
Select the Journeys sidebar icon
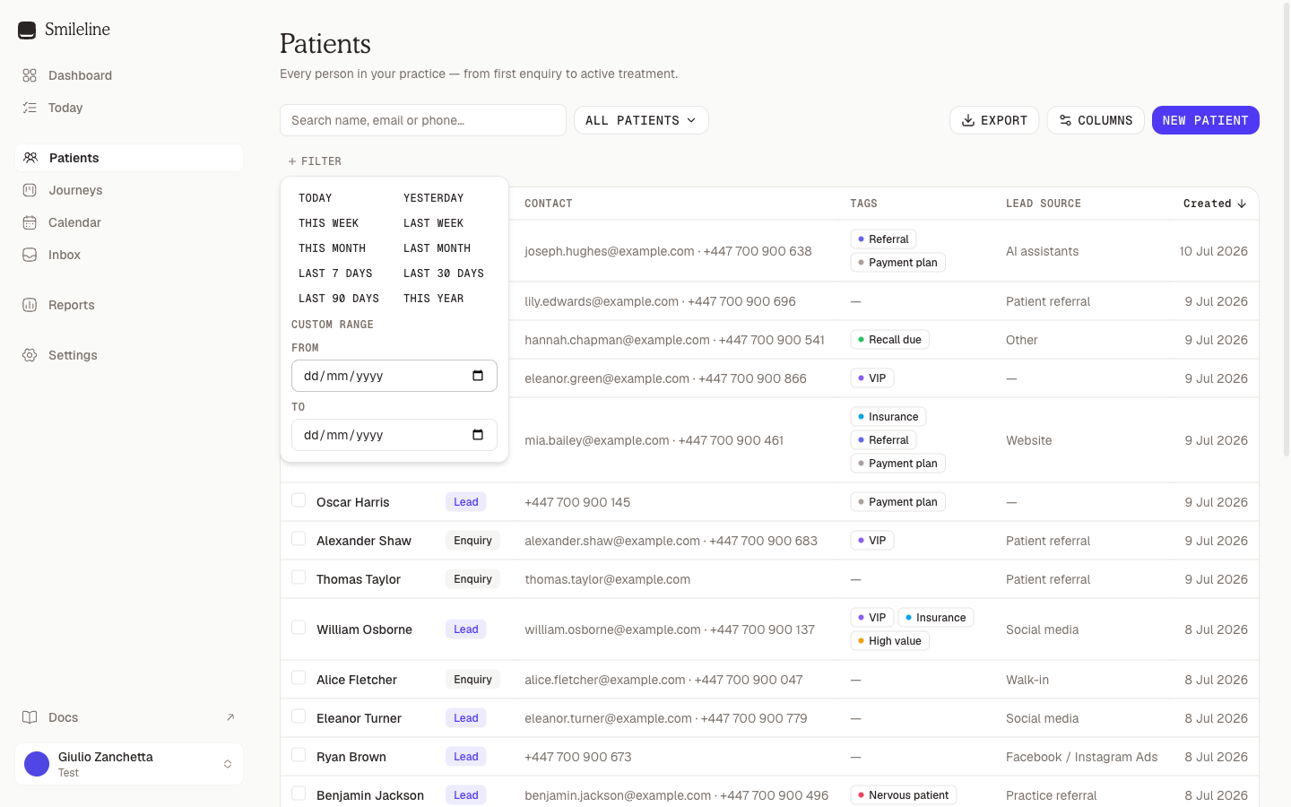30,190
